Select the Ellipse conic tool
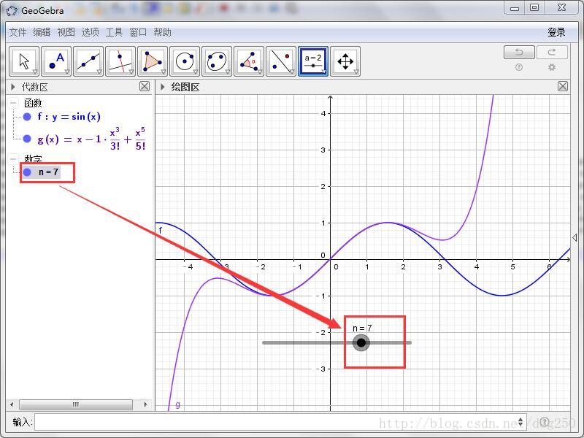 coord(217,61)
